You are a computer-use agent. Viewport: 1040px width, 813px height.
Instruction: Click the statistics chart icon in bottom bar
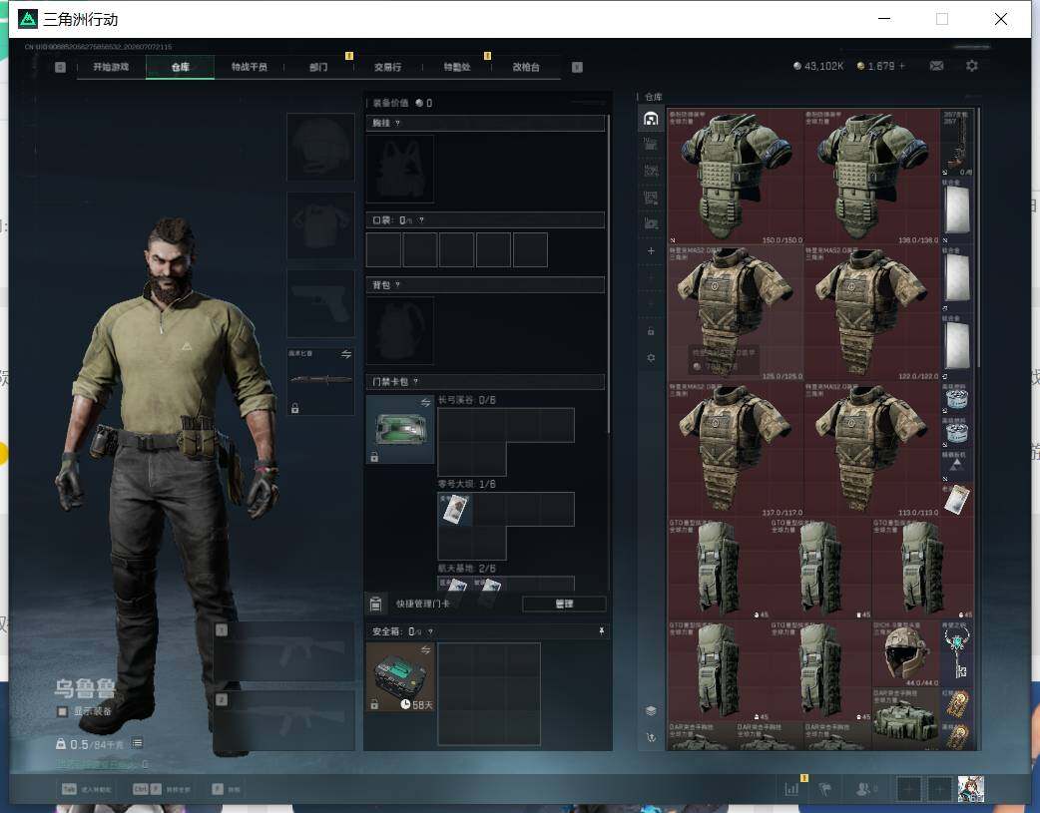[791, 789]
